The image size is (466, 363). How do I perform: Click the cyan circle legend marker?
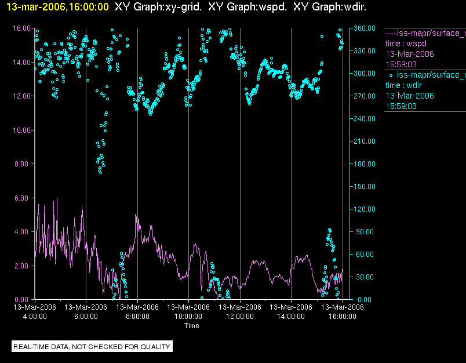[391, 75]
